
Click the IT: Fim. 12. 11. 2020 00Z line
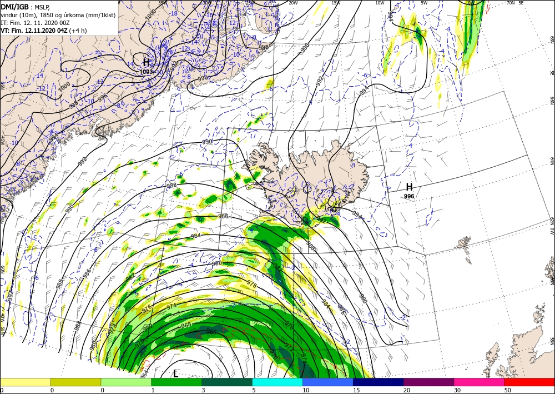click(x=35, y=23)
